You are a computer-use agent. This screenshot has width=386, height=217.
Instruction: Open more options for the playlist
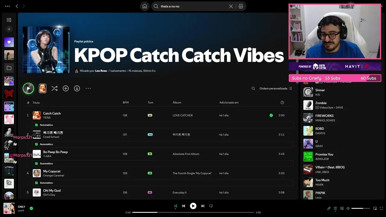tap(88, 88)
